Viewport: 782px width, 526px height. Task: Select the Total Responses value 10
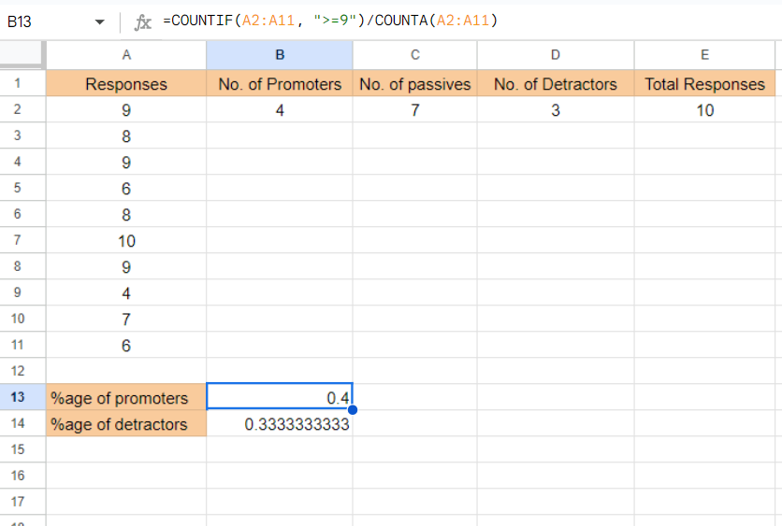point(704,110)
